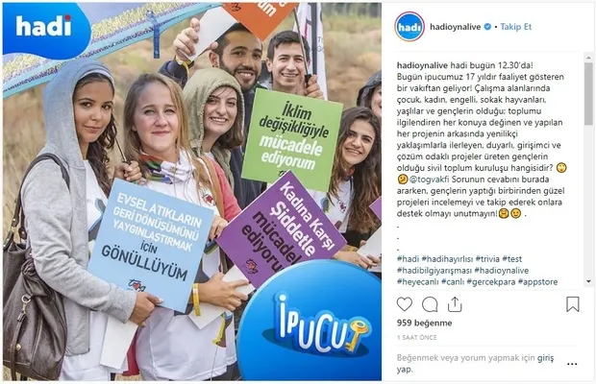Viewport: 596px width, 384px height.
Task: View the 959 beğenme likes count
Action: (424, 323)
